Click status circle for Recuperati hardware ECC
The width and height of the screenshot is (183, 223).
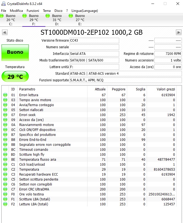pos(5,174)
